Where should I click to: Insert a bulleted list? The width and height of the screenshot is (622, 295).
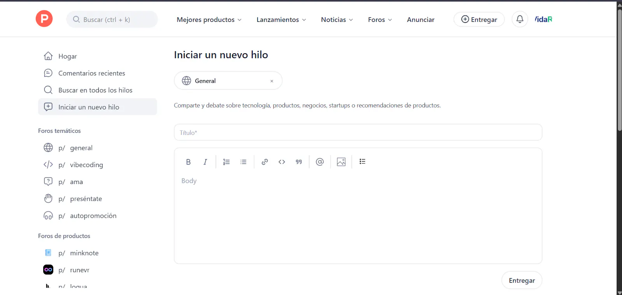[x=243, y=162]
